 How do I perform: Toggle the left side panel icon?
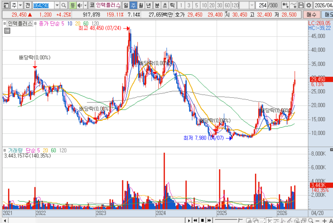coord(6,5)
